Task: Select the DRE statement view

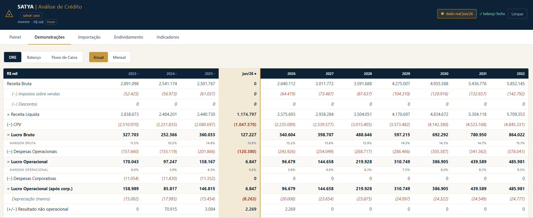Action: pos(13,57)
